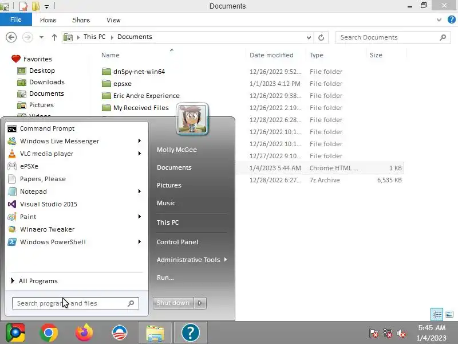The height and width of the screenshot is (344, 458).
Task: Click the network disconnected tray icon
Action: point(388,333)
